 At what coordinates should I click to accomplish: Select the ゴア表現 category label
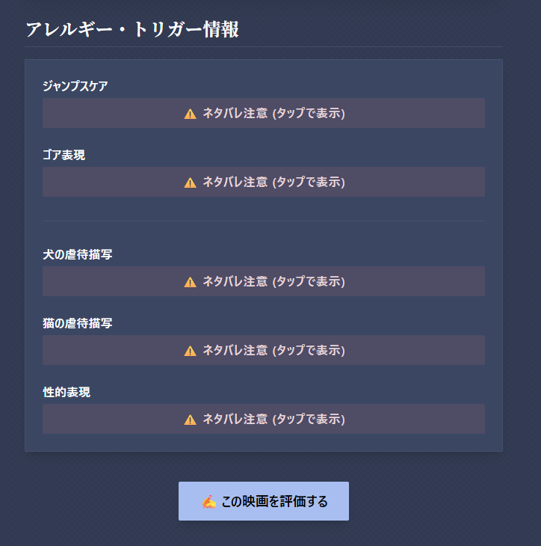click(64, 155)
